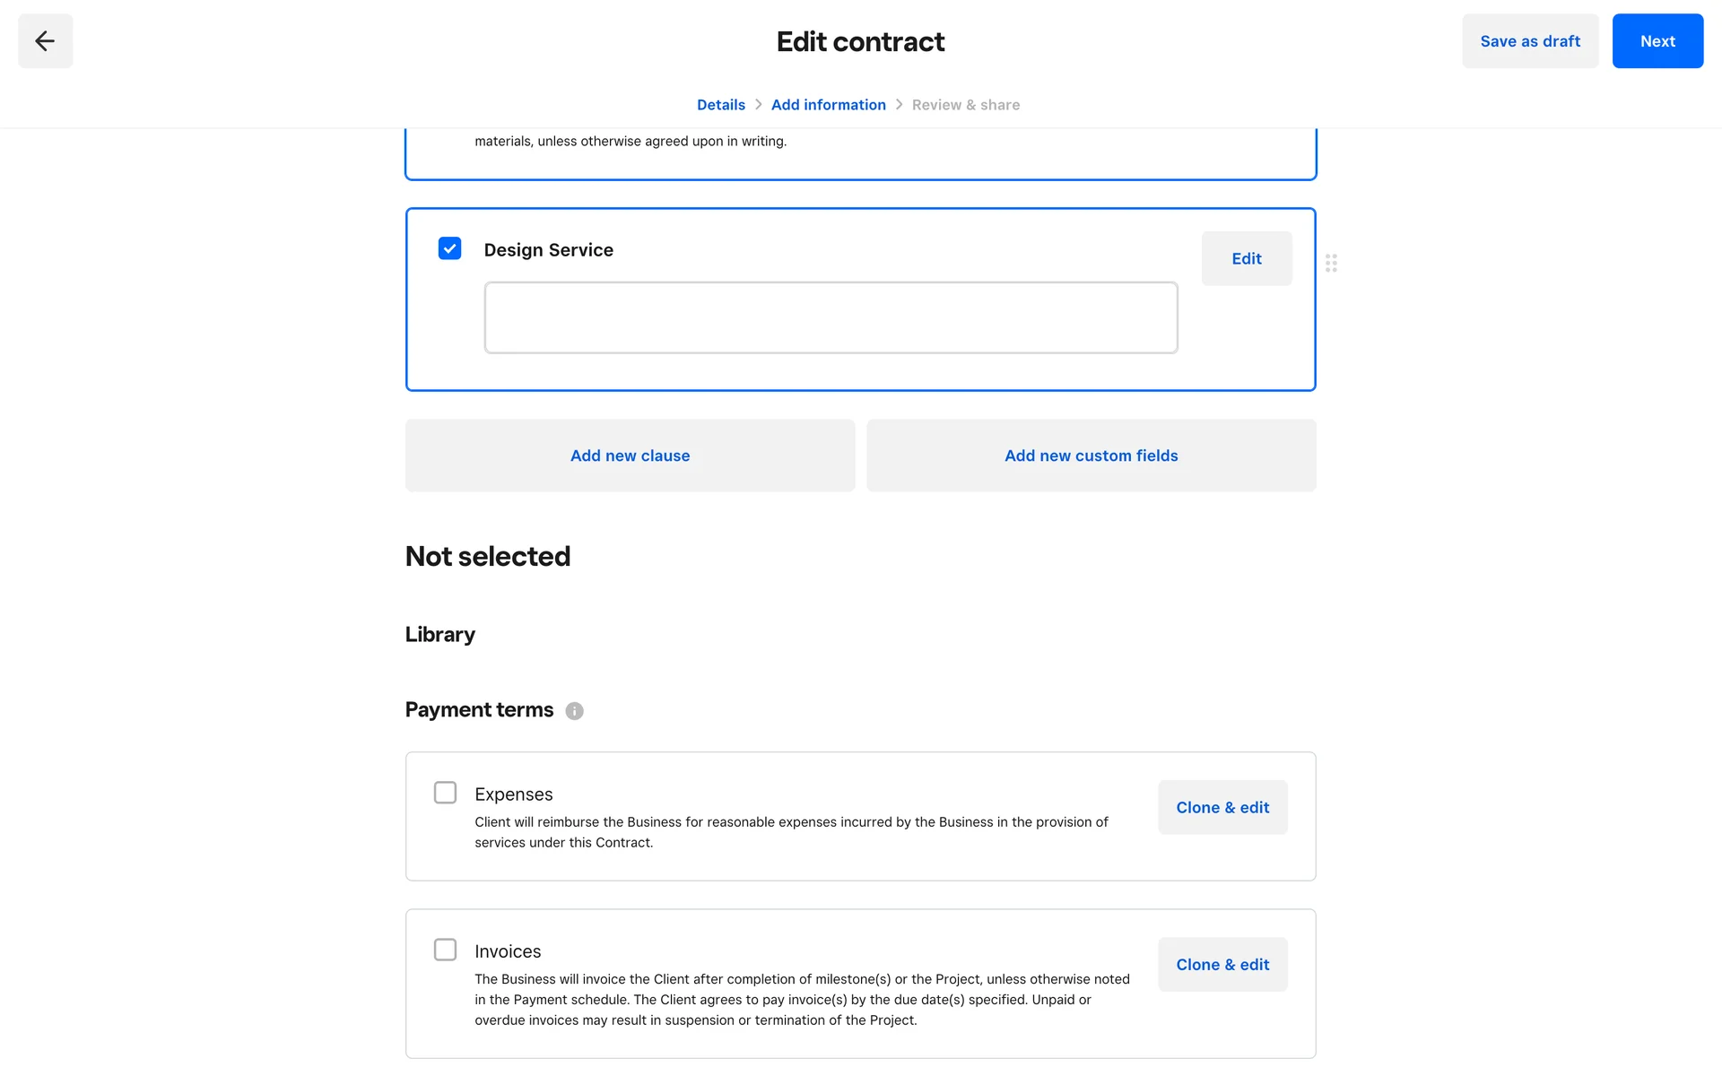Uncheck the Design Service checkbox

pos(449,248)
